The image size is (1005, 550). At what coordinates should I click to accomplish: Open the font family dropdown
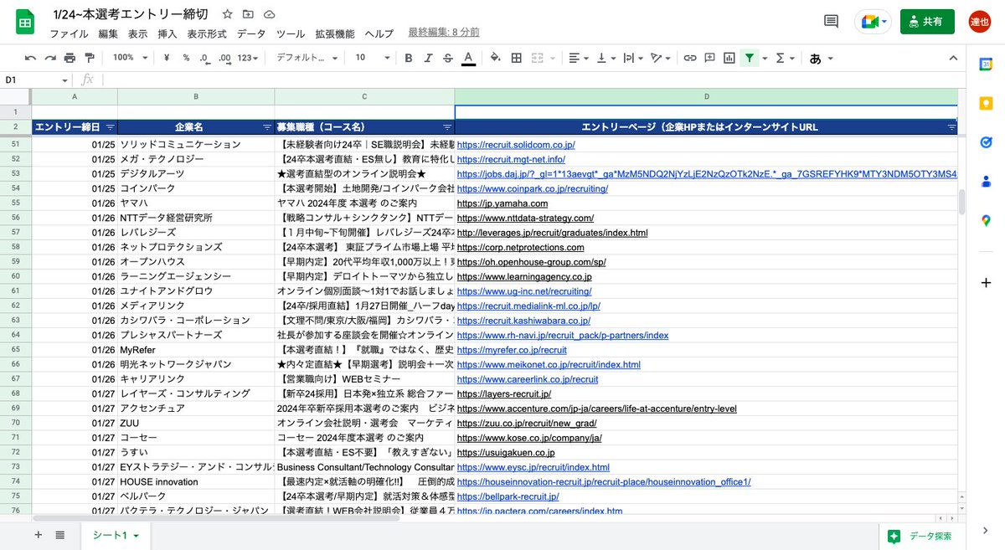click(x=307, y=58)
